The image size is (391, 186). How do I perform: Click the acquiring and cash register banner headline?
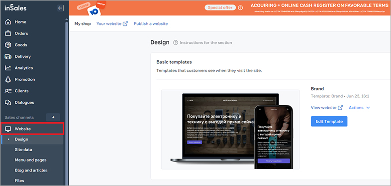[319, 5]
